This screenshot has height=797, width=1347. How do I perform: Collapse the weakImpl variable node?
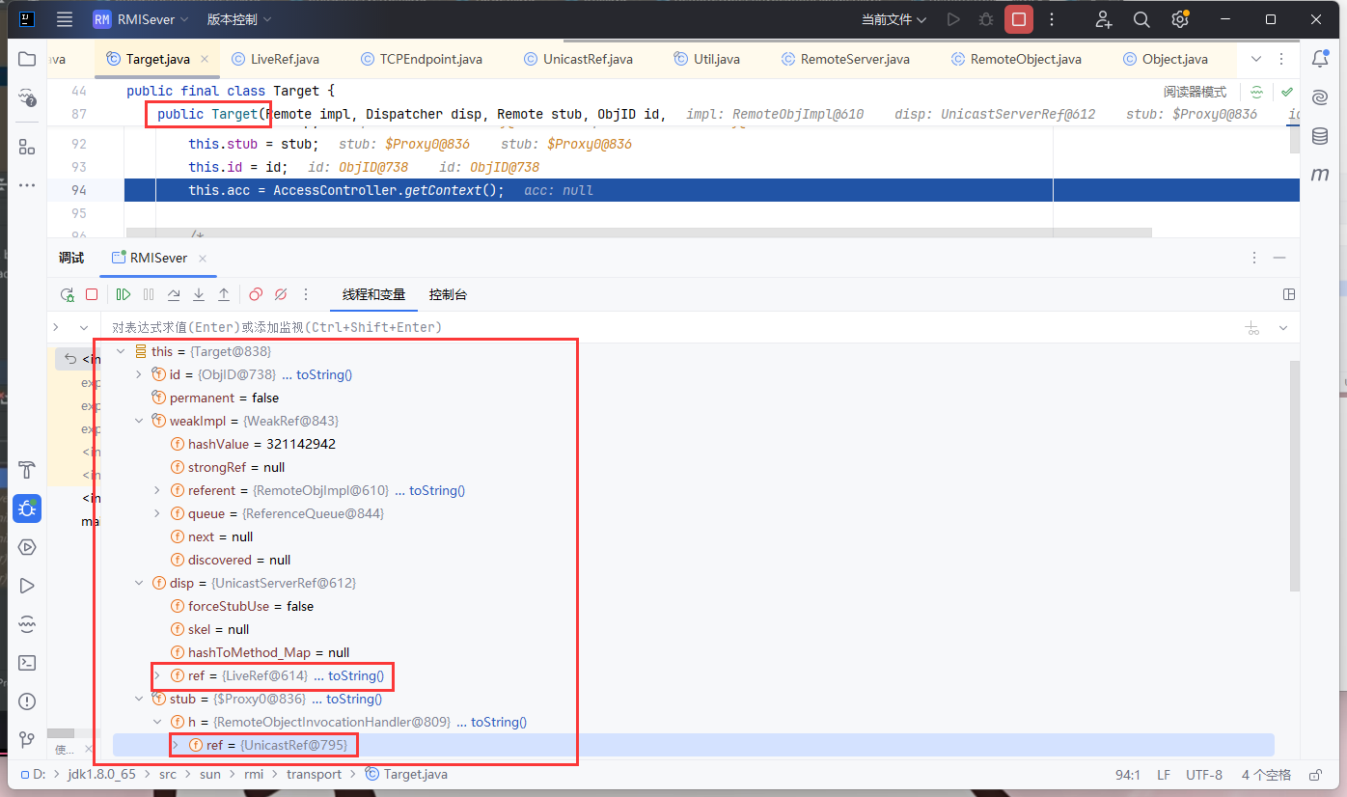[139, 421]
